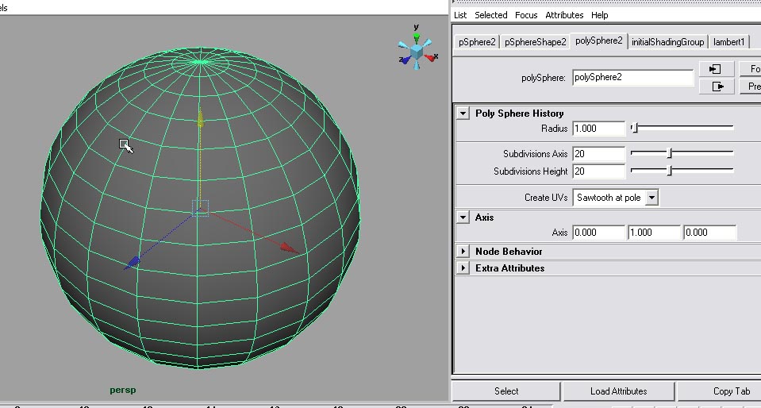Collapse the Axis section
The image size is (761, 408).
[x=463, y=217]
